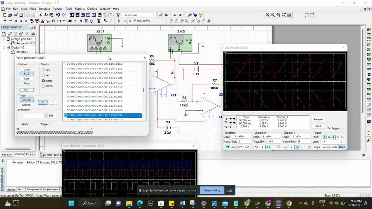Screen dimensions: 372x209
Task: Toggle checkbox for Design part b12 project
Action: click(8, 39)
